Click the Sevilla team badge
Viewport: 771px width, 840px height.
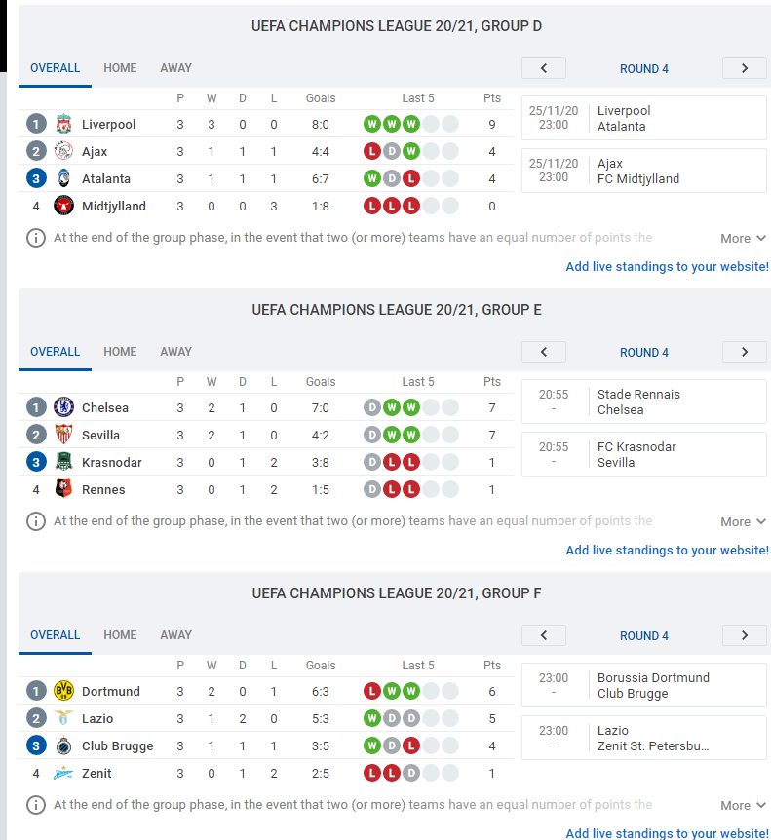[63, 435]
